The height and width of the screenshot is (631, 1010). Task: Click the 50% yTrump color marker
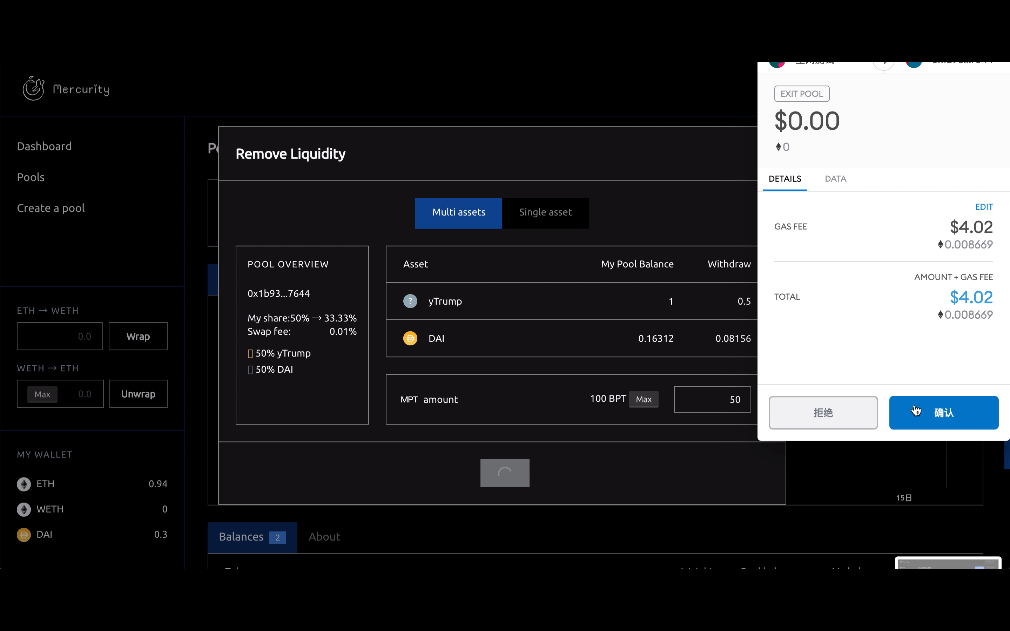[250, 353]
